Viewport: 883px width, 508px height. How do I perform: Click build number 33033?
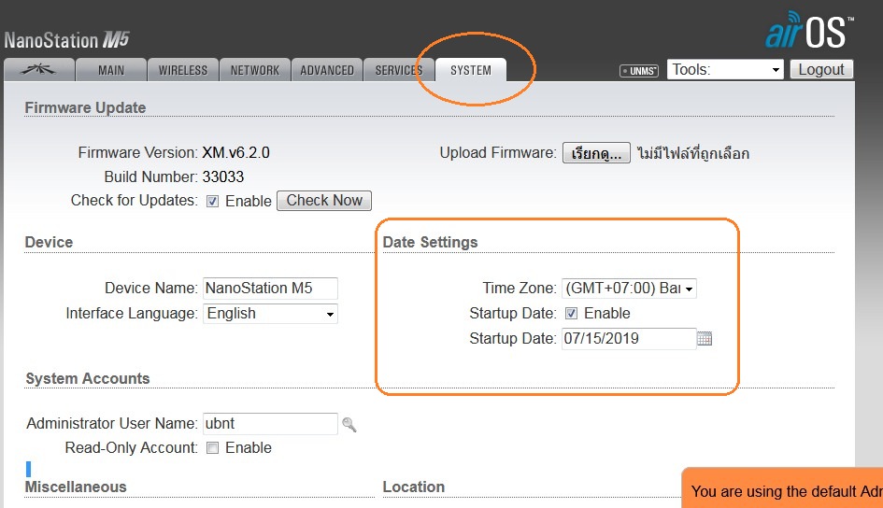223,176
